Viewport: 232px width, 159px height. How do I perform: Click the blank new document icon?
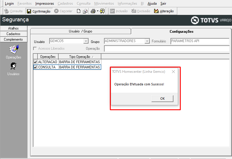pyautogui.click(x=79, y=11)
